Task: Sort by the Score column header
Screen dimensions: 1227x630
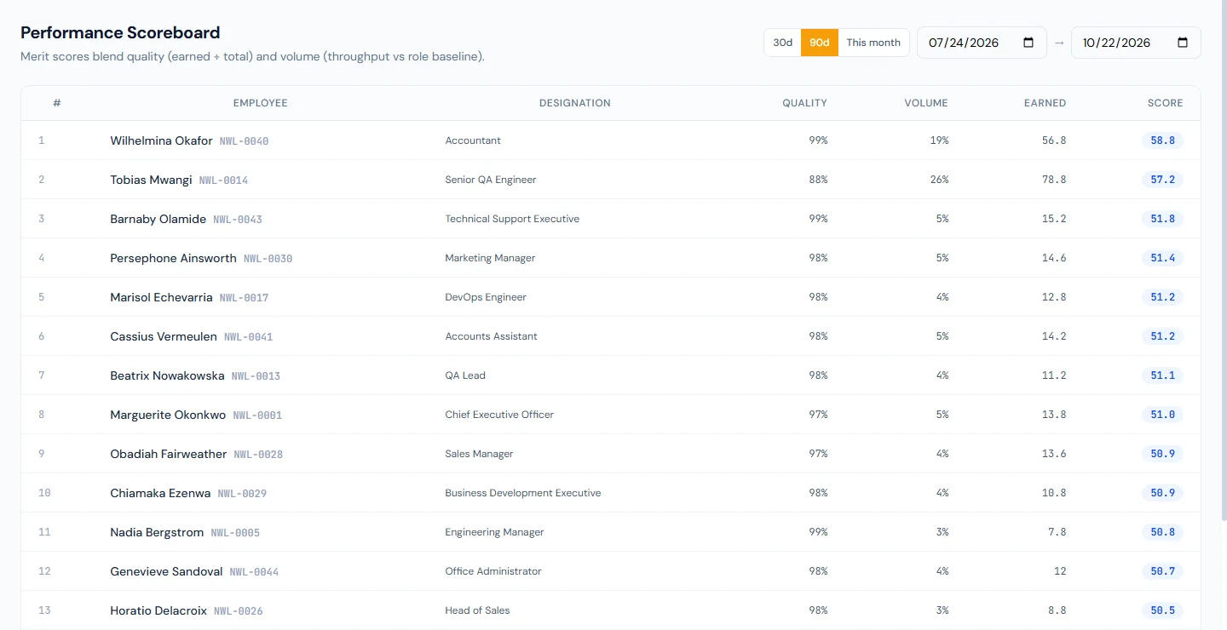Action: [1165, 103]
